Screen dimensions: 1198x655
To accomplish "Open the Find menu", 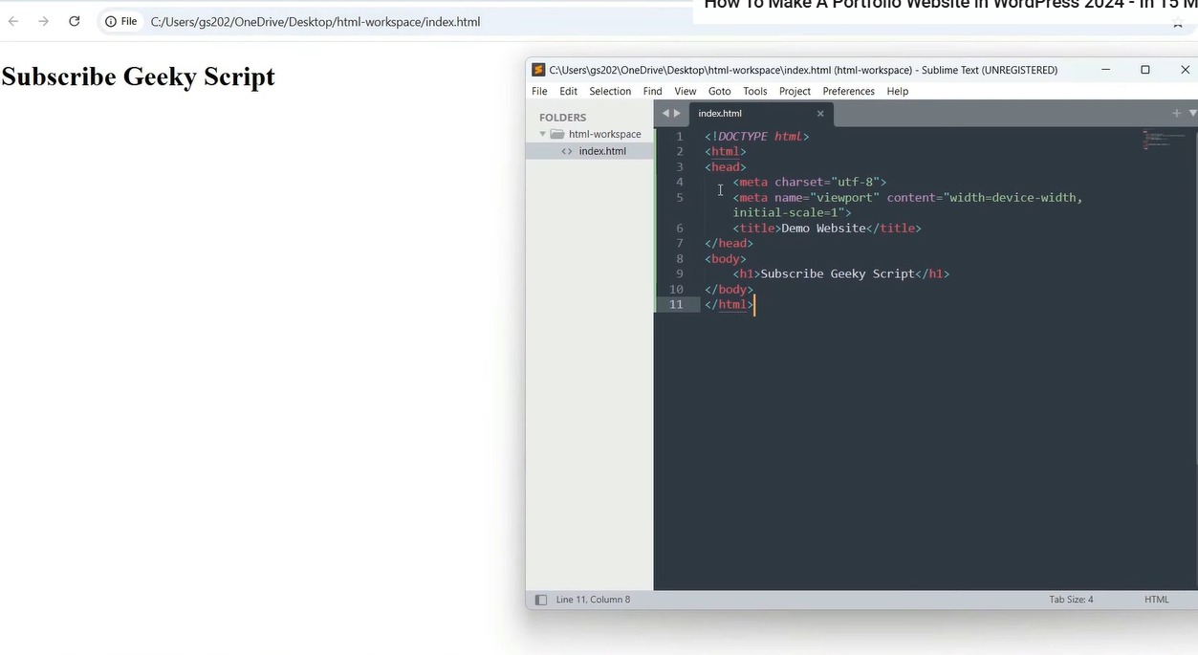I will pyautogui.click(x=652, y=91).
